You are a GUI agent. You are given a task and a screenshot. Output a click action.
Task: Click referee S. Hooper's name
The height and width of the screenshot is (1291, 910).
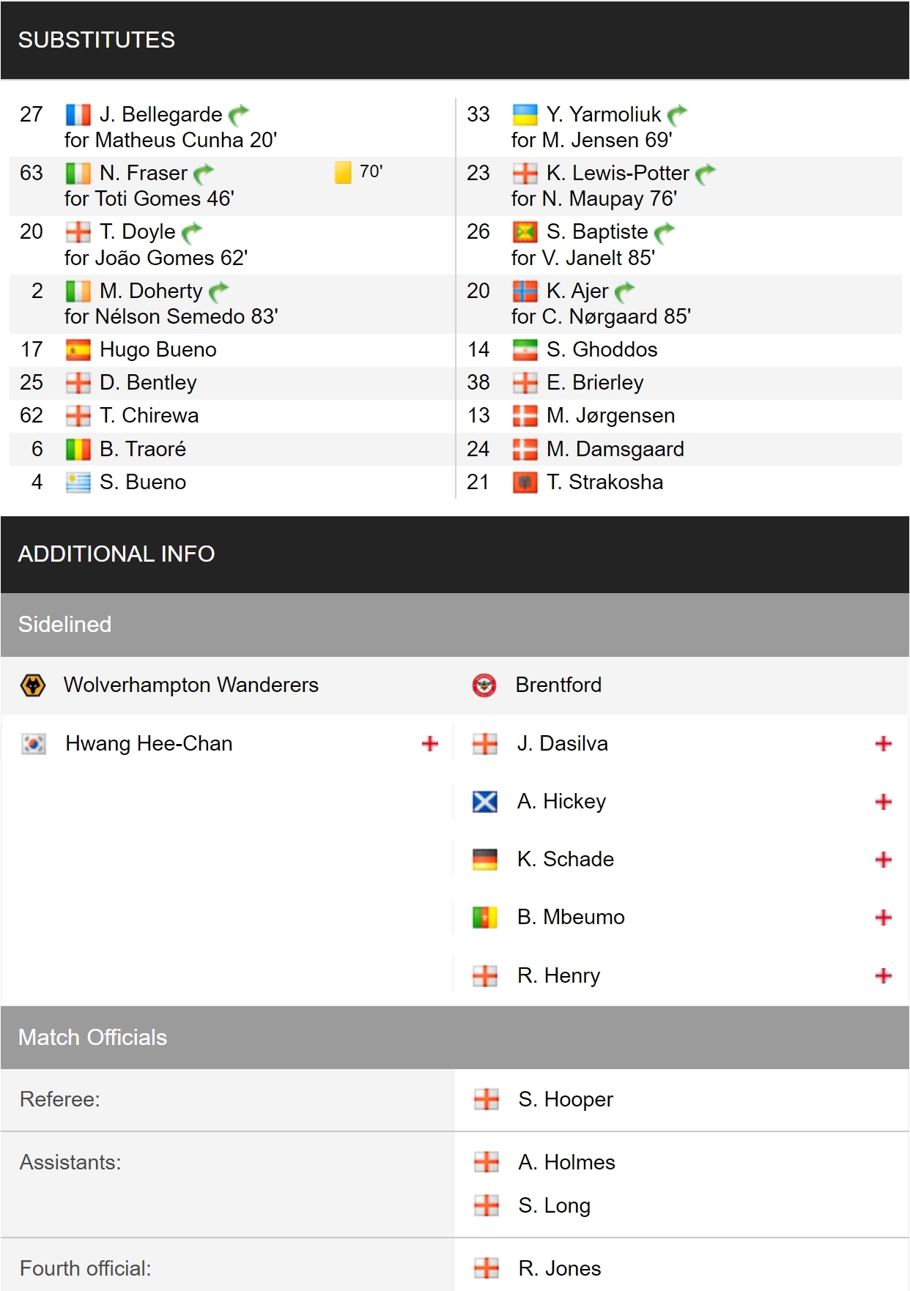click(566, 1099)
